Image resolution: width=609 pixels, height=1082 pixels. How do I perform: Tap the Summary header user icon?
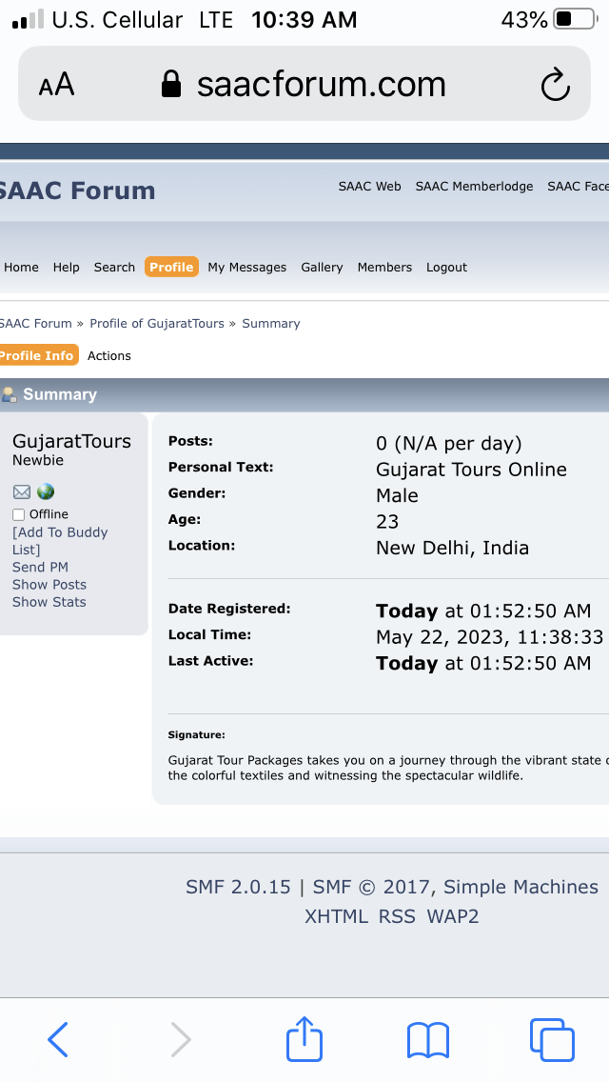(9, 394)
